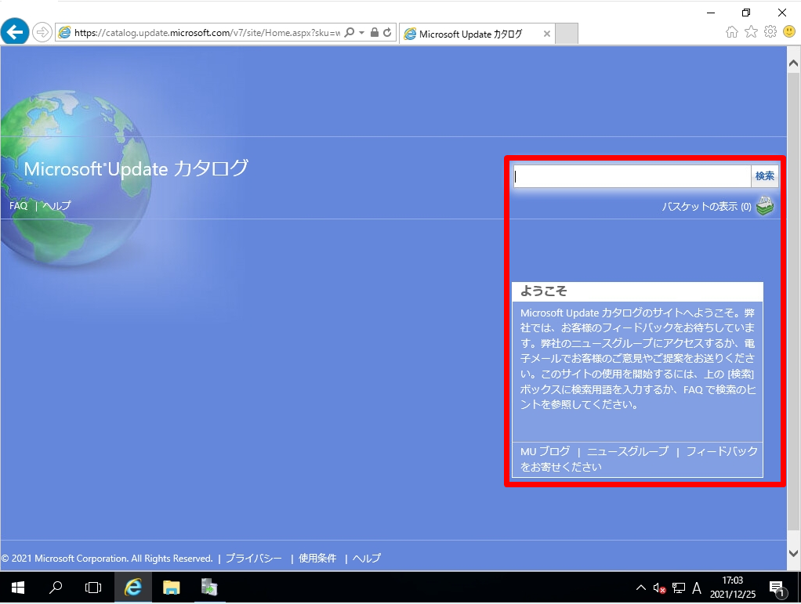
Task: Open the clock showing 17:03 2021/12/25
Action: [x=733, y=588]
